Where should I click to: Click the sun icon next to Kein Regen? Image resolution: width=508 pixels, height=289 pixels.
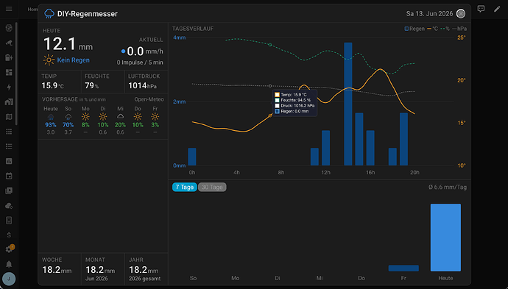(49, 60)
